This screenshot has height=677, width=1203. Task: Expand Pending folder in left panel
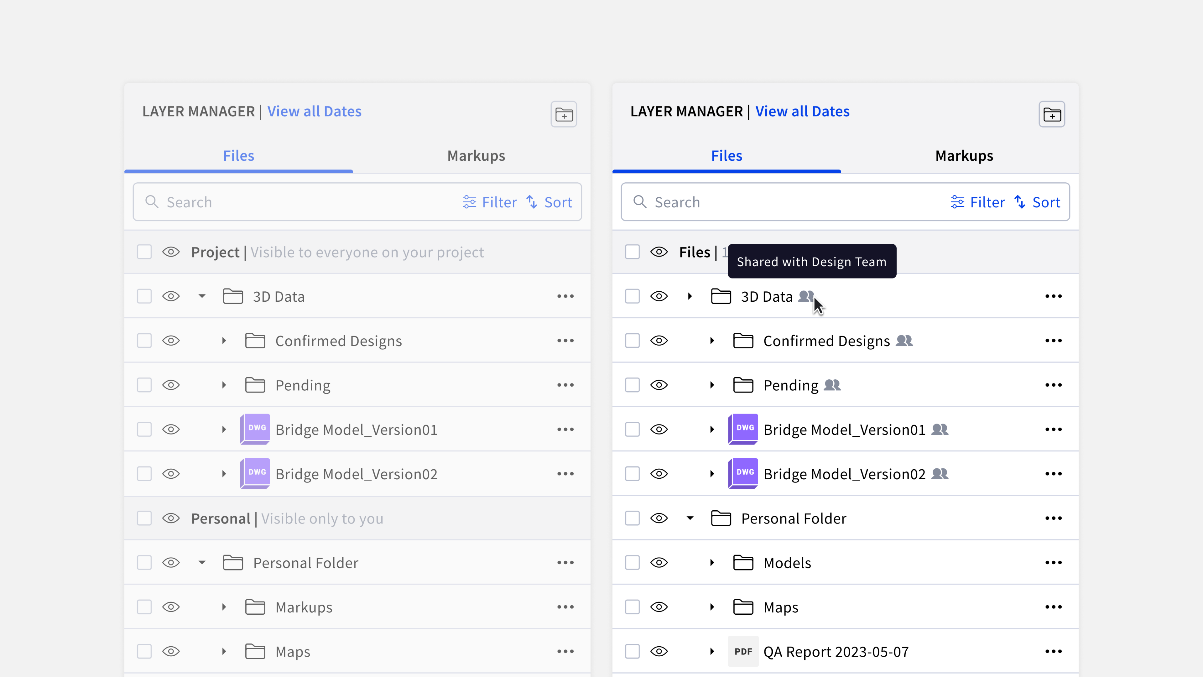click(x=224, y=385)
